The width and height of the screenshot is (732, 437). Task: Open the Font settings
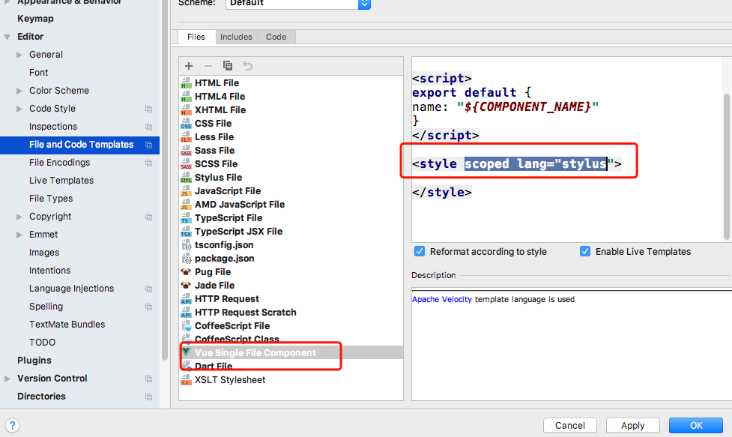[38, 73]
